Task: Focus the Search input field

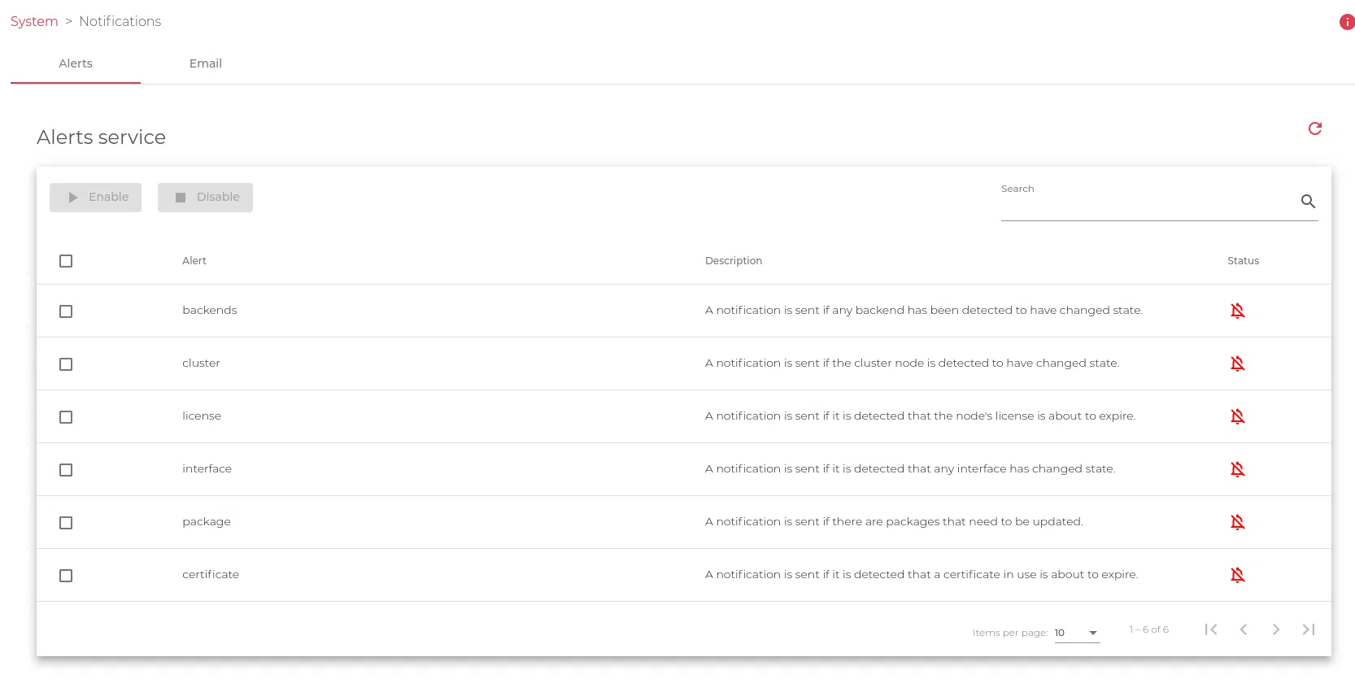Action: tap(1147, 204)
